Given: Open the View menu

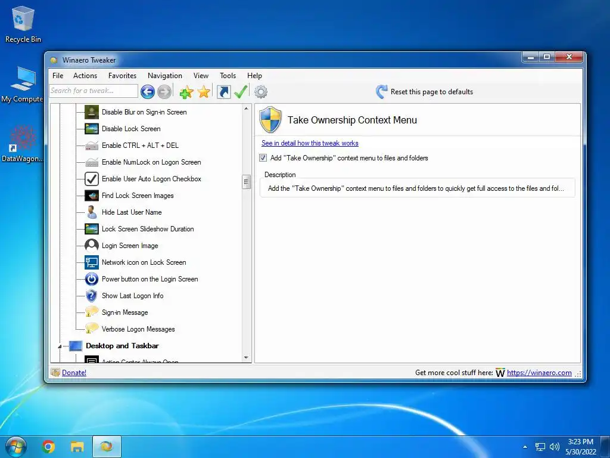Looking at the screenshot, I should coord(201,76).
